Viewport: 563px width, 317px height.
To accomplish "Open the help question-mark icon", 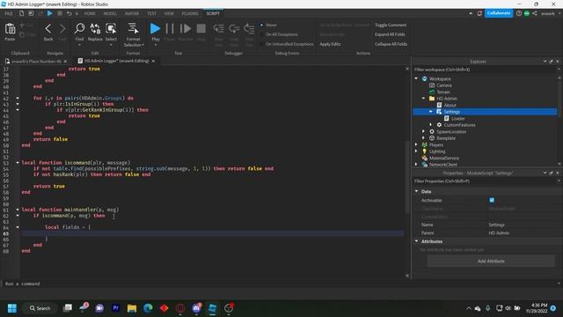I will 519,13.
